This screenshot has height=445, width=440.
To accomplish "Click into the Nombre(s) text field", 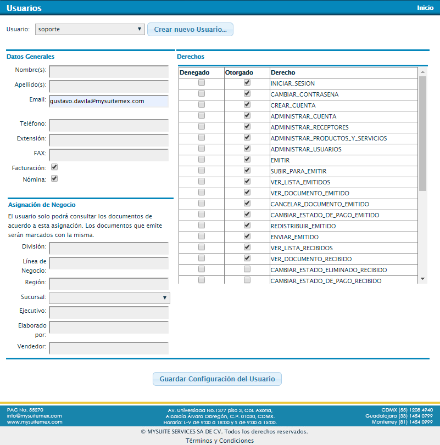I will (x=109, y=71).
